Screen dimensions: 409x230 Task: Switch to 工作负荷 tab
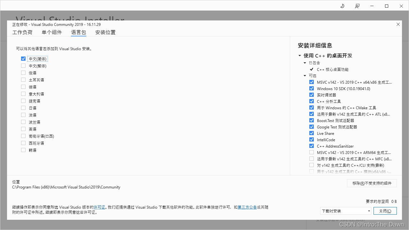[22, 32]
